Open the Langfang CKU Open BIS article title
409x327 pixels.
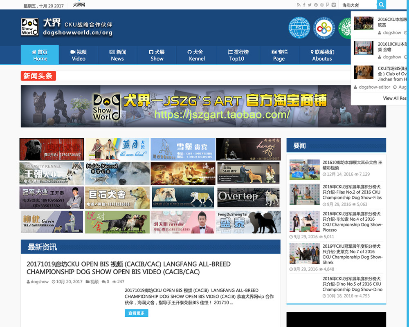point(128,268)
